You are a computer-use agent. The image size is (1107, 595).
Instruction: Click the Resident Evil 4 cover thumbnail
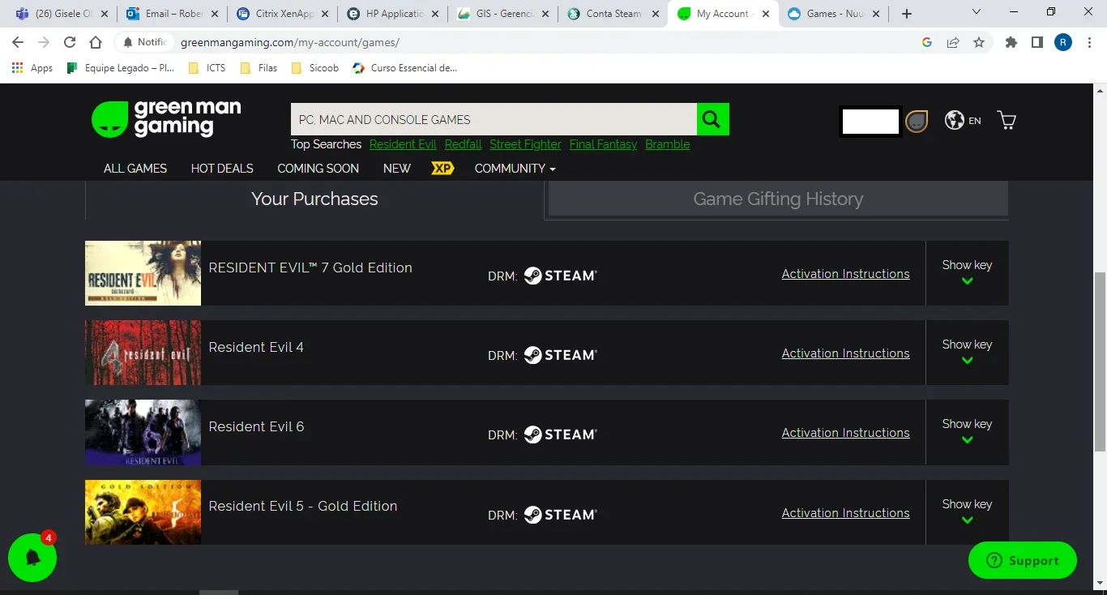[143, 353]
